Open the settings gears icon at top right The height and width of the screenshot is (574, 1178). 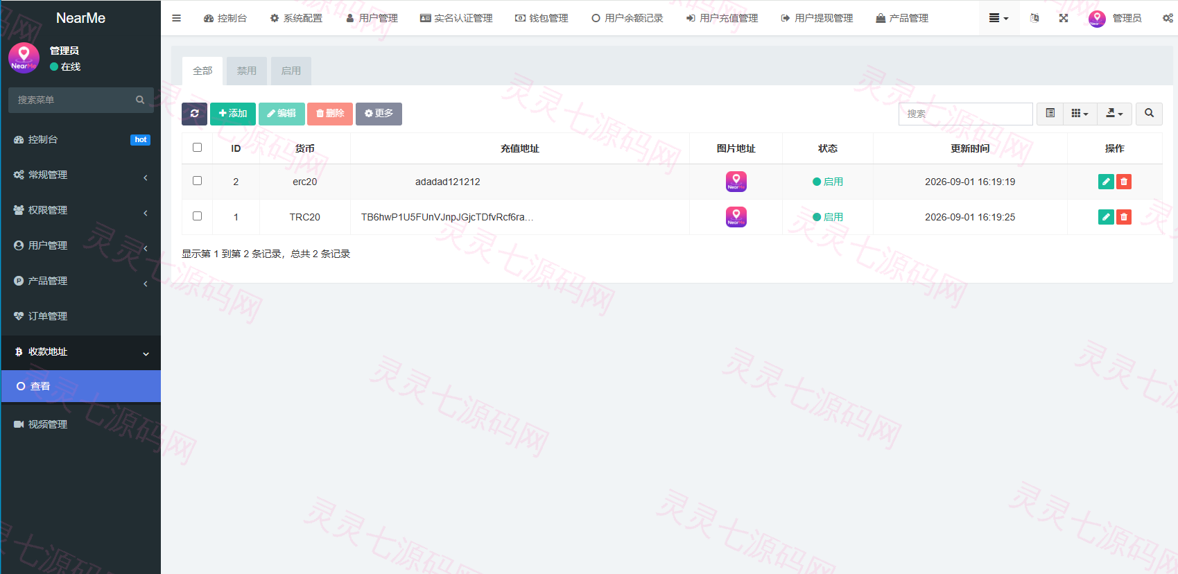pos(1168,18)
